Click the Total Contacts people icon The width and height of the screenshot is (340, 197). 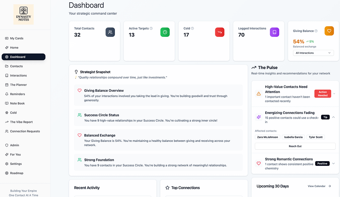[110, 32]
